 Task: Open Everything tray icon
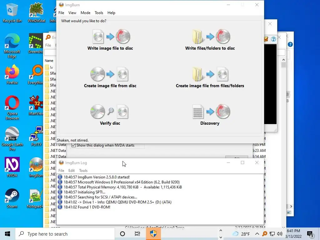coord(265,234)
